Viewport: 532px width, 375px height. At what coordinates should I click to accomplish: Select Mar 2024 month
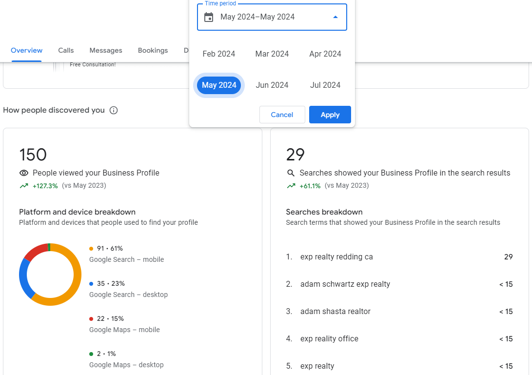point(272,54)
